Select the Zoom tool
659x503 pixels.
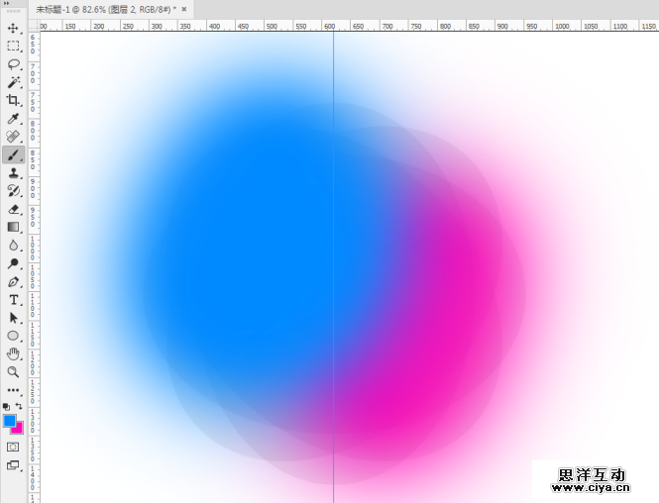(13, 372)
